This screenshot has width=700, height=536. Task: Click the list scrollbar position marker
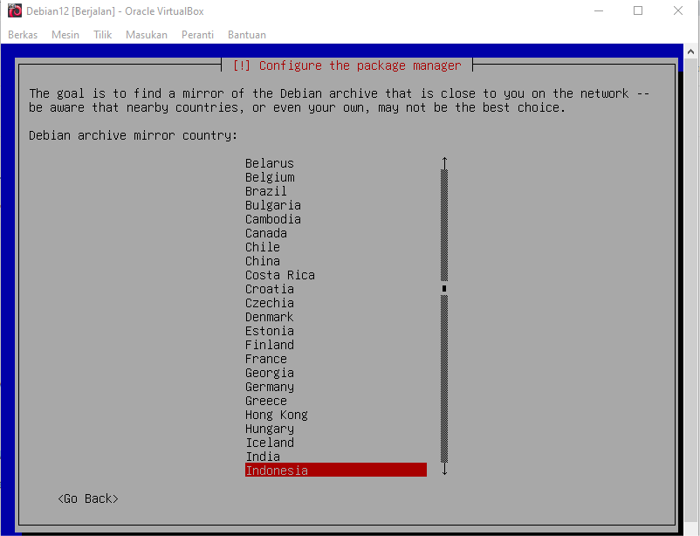(x=444, y=288)
